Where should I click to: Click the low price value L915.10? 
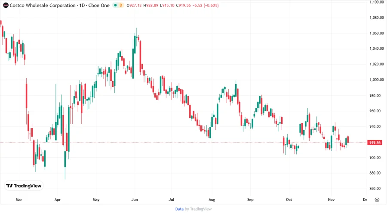167,6
